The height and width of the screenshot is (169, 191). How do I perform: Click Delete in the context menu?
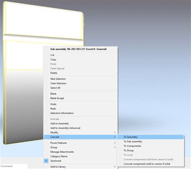pyautogui.click(x=81, y=73)
